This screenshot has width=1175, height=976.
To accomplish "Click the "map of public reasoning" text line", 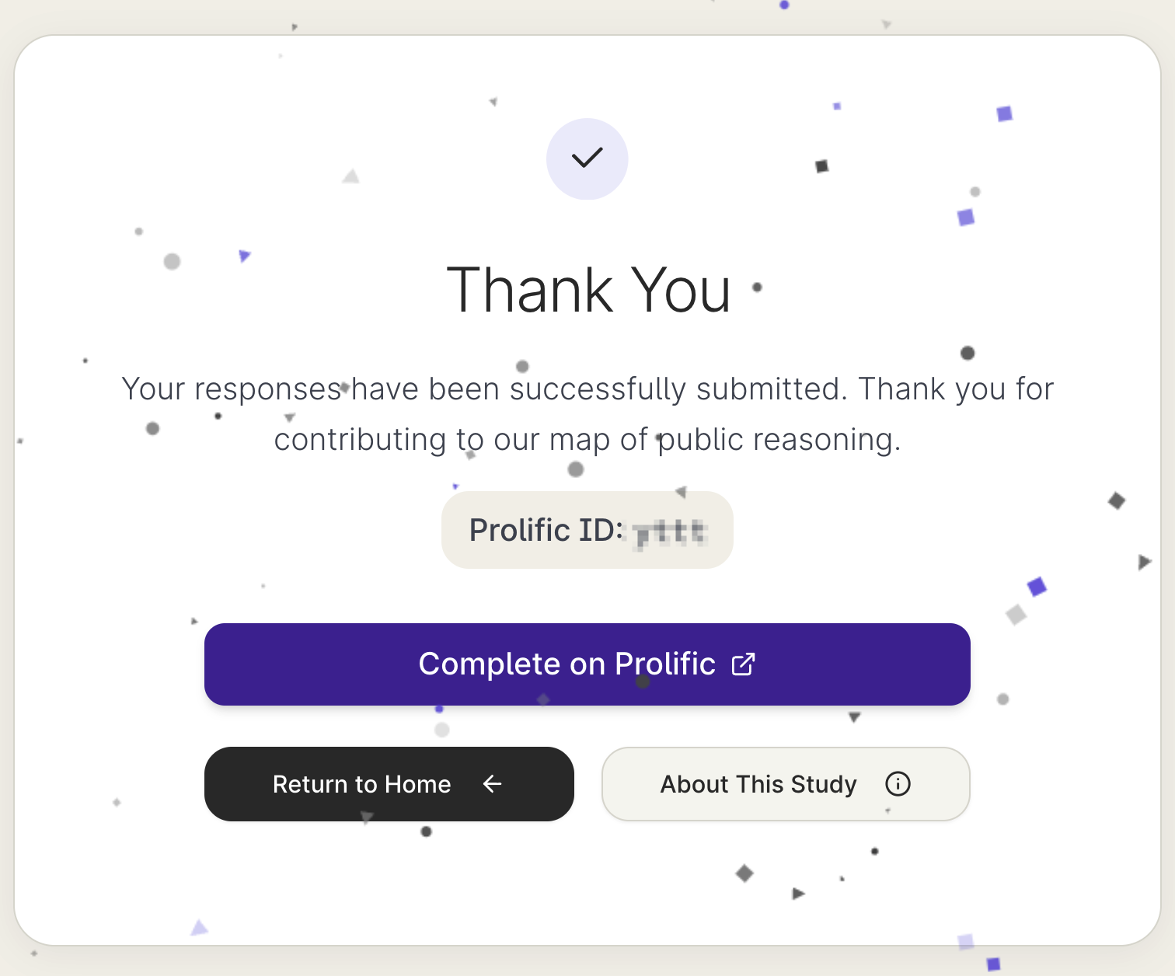I will click(587, 440).
